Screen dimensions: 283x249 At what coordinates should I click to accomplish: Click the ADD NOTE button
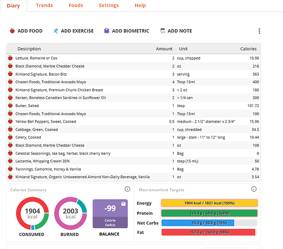click(x=176, y=31)
